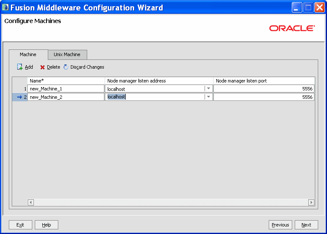Proceed with the Next button
Screen dimensions: 327x234
pyautogui.click(x=306, y=225)
